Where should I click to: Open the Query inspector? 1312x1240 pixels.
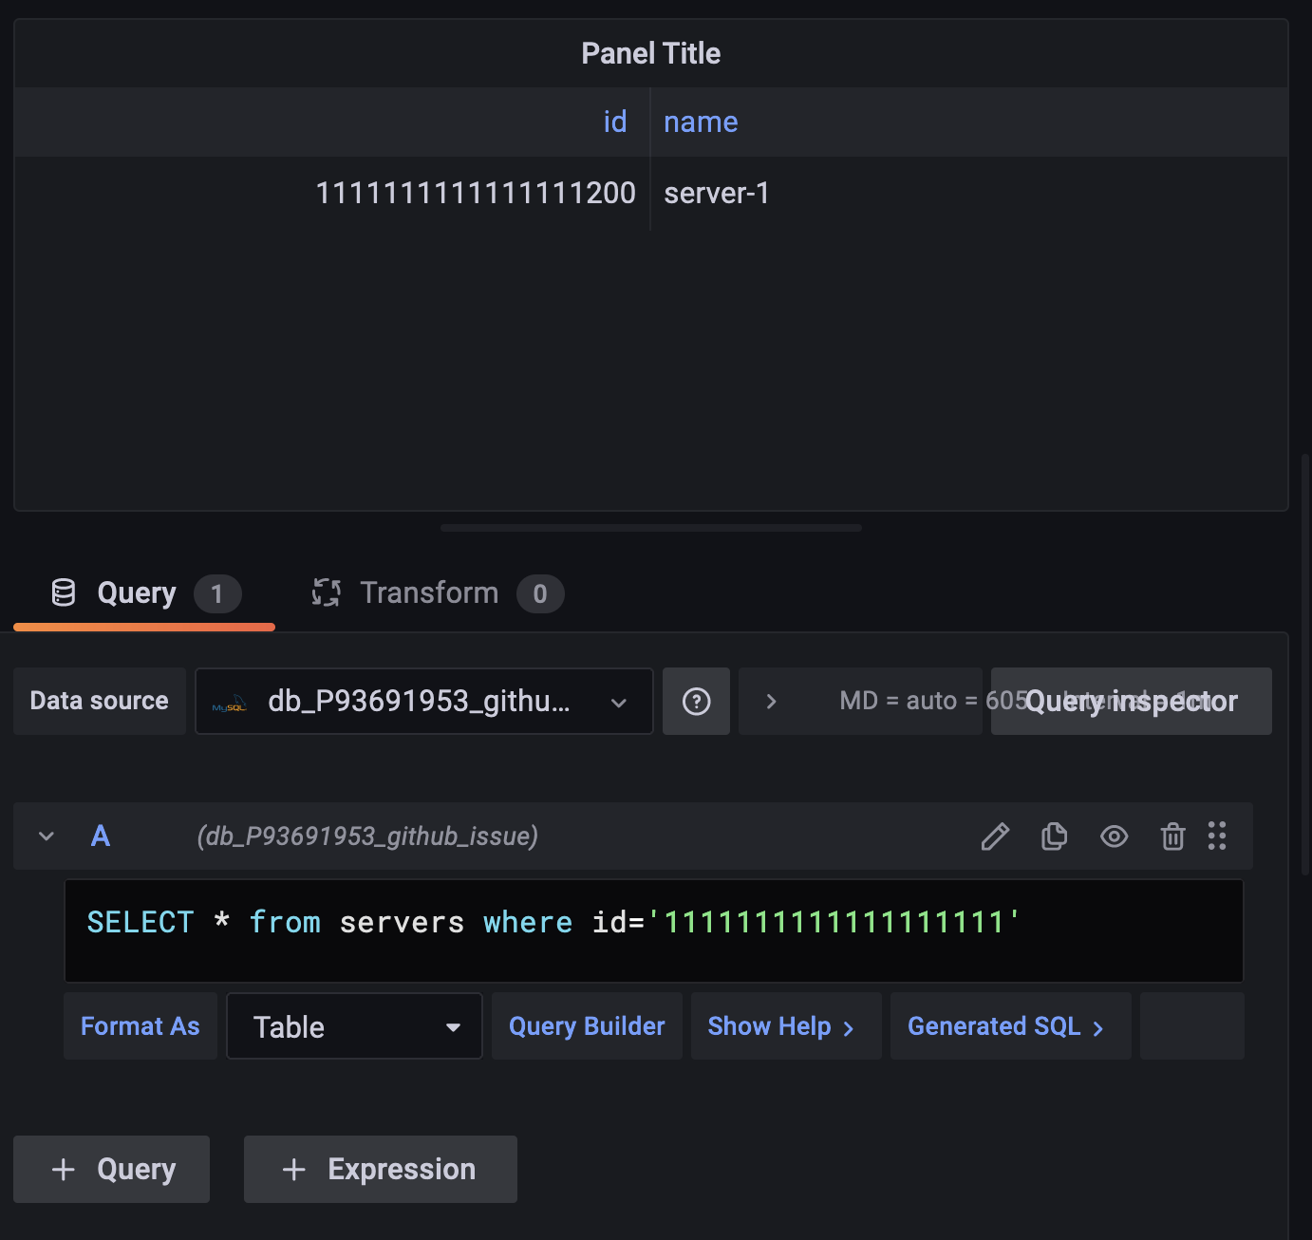[x=1131, y=701]
